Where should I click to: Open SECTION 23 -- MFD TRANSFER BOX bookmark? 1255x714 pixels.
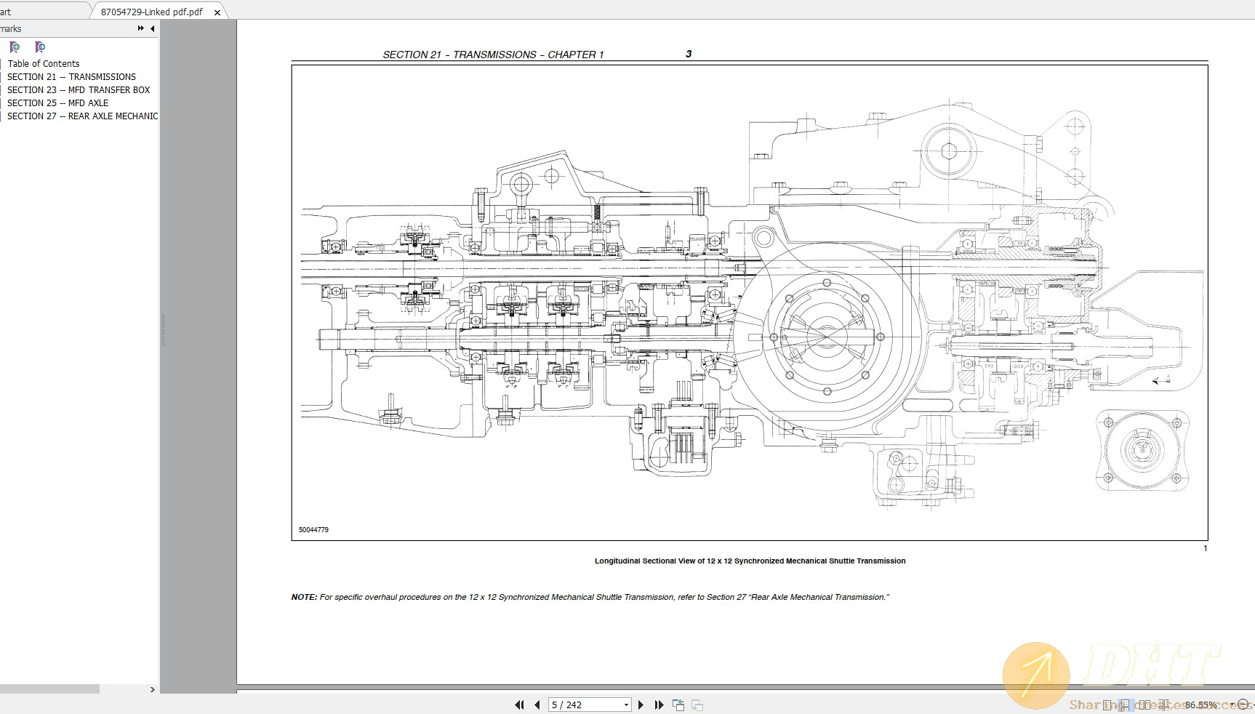[x=79, y=89]
